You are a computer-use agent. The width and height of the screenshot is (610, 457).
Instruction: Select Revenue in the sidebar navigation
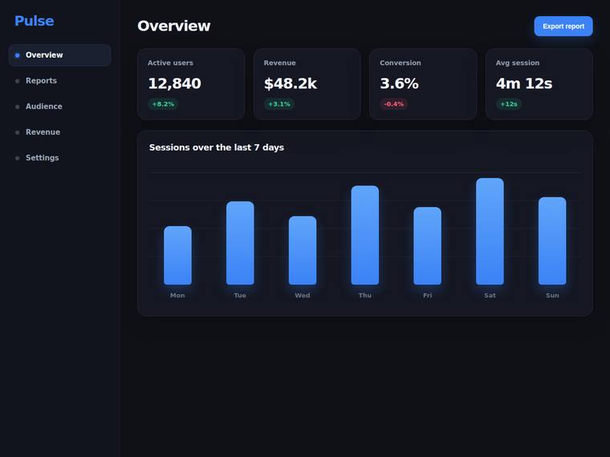tap(60, 132)
